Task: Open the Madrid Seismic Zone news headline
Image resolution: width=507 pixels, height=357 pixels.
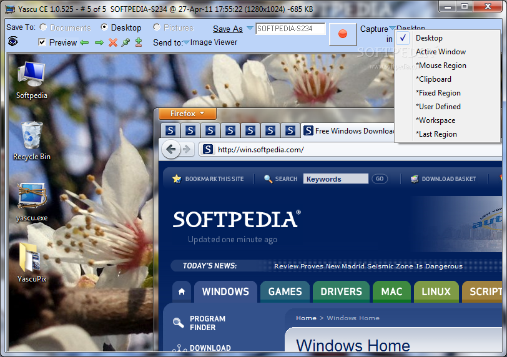Action: coord(368,267)
